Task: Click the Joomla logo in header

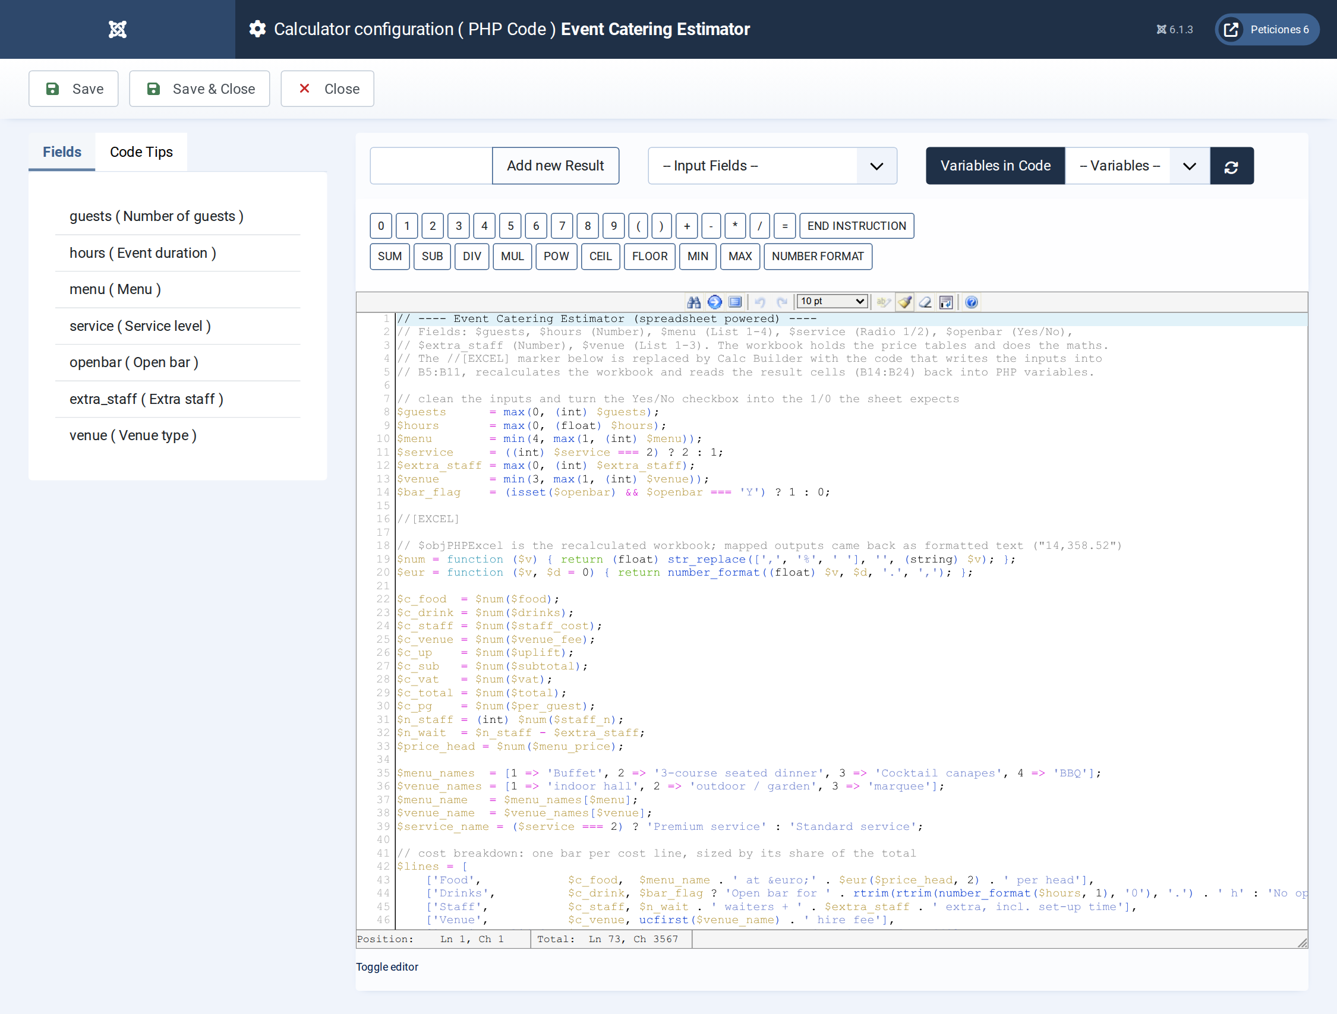Action: pyautogui.click(x=117, y=29)
